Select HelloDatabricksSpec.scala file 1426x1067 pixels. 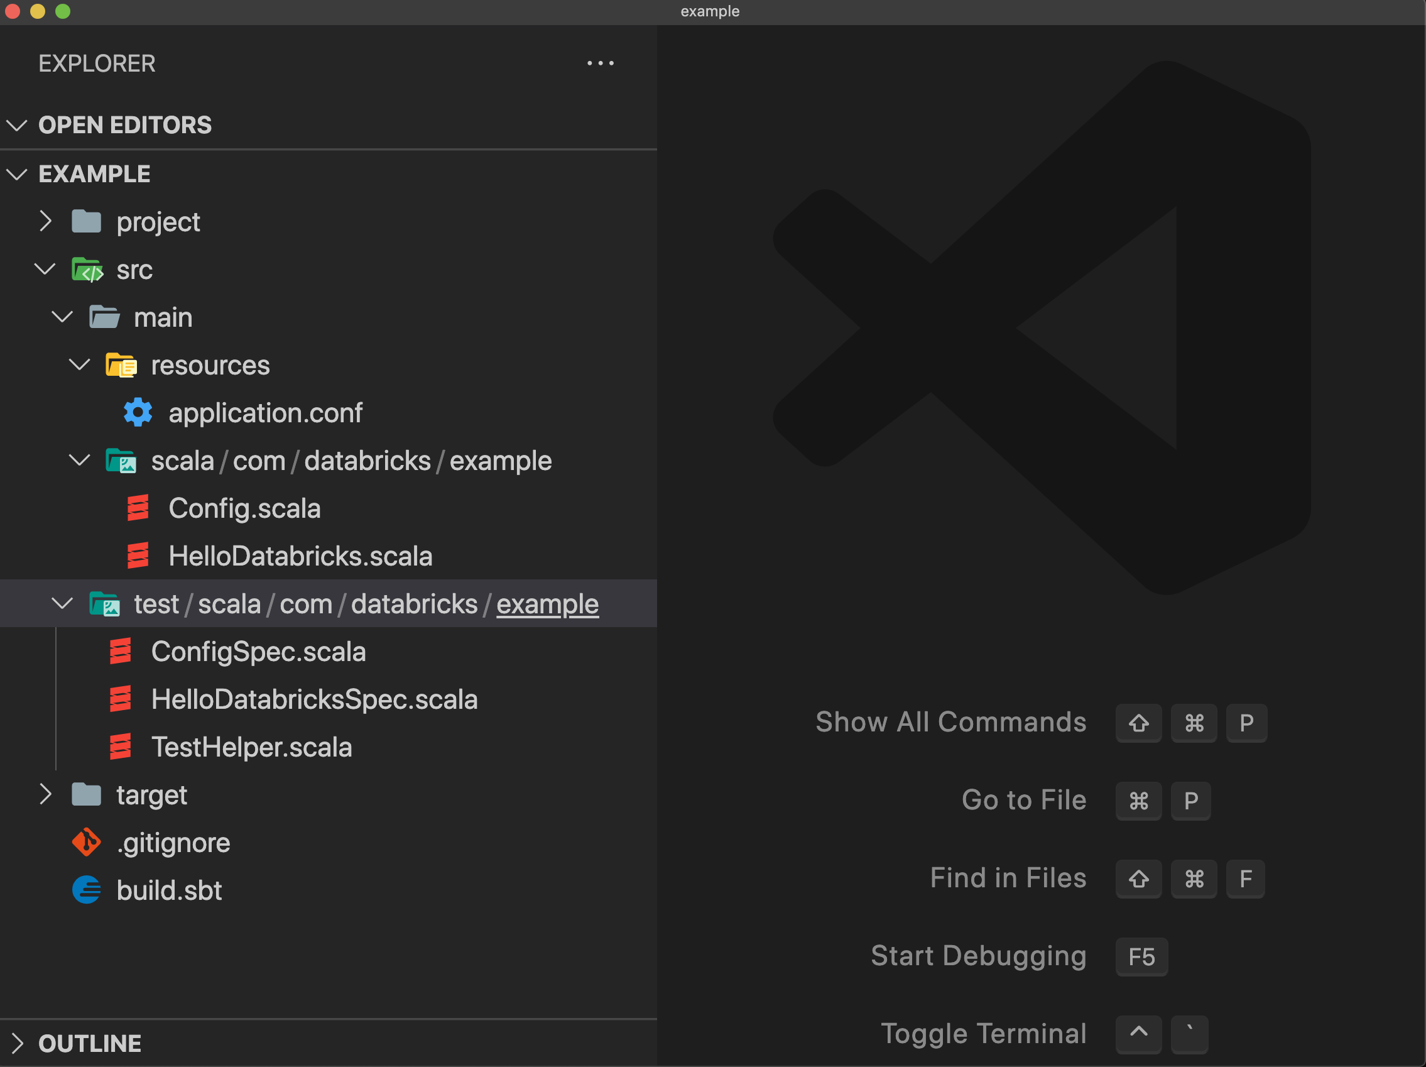tap(314, 699)
